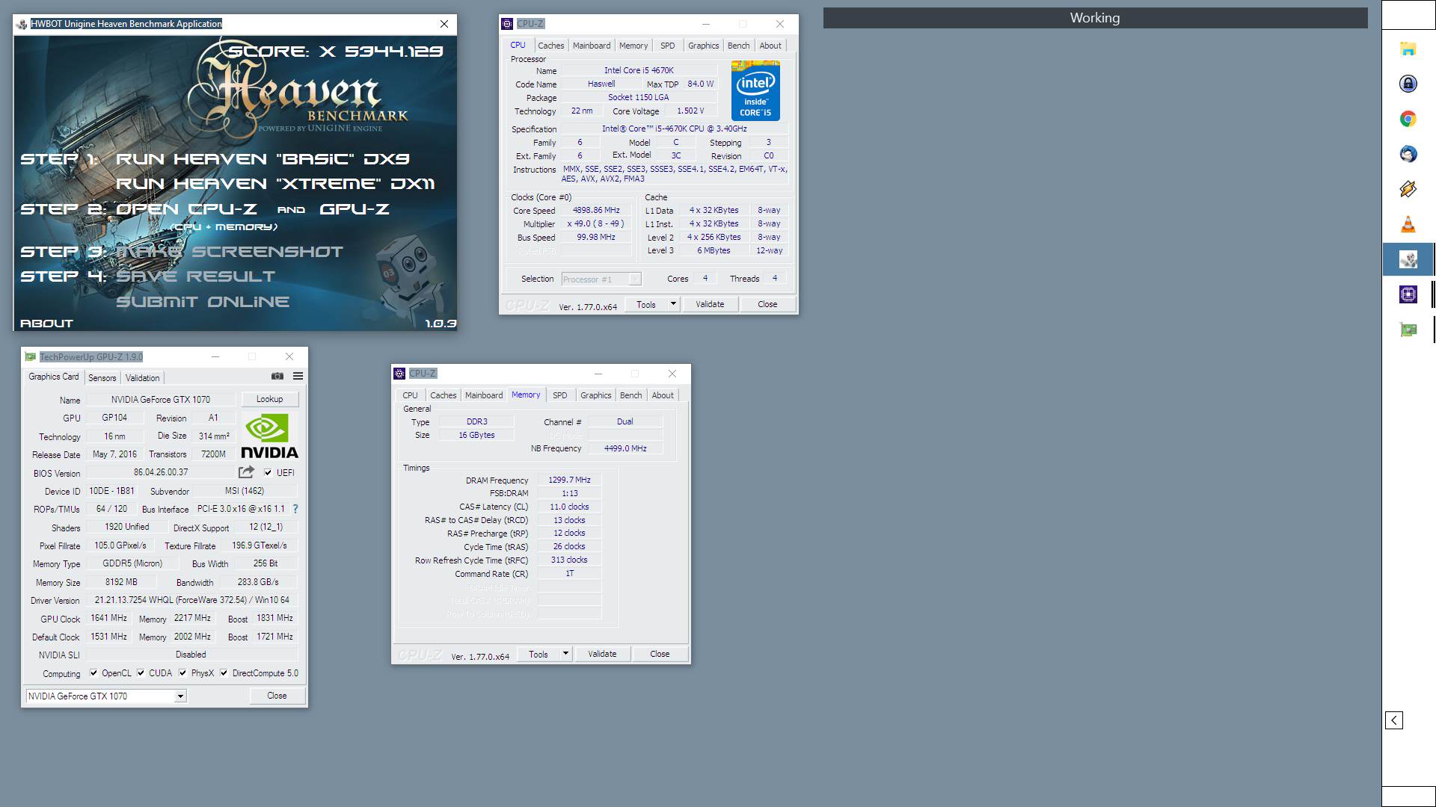Click the CPU-Z CPU window title icon
Image resolution: width=1436 pixels, height=807 pixels.
pyautogui.click(x=507, y=24)
